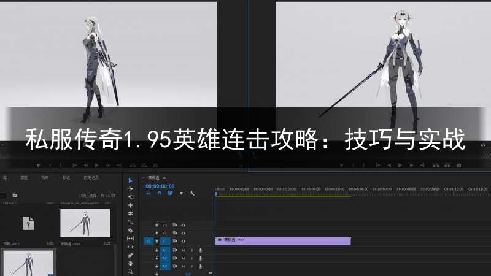This screenshot has height=276, width=491.
Task: Click Insert button in Source monitor
Action: (133, 165)
